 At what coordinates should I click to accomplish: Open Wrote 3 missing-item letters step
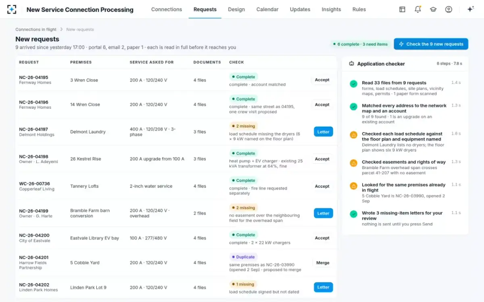click(x=405, y=218)
